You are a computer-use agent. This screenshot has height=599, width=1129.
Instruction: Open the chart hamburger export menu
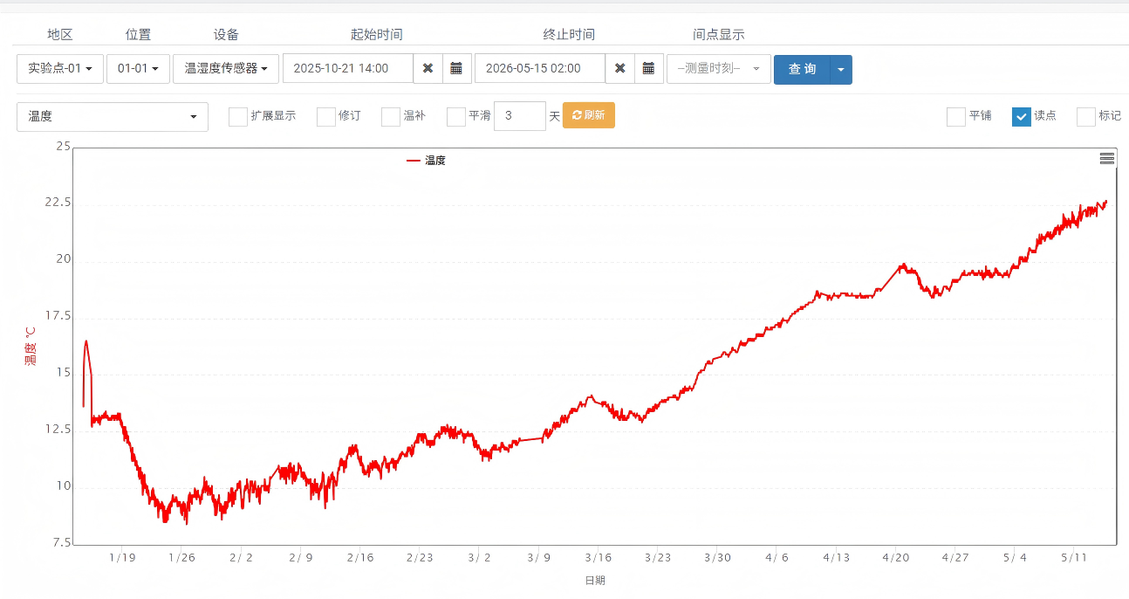1107,158
